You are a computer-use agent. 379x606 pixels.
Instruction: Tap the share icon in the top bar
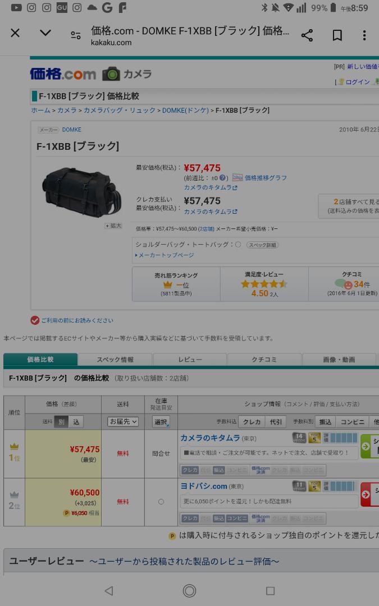click(x=307, y=35)
